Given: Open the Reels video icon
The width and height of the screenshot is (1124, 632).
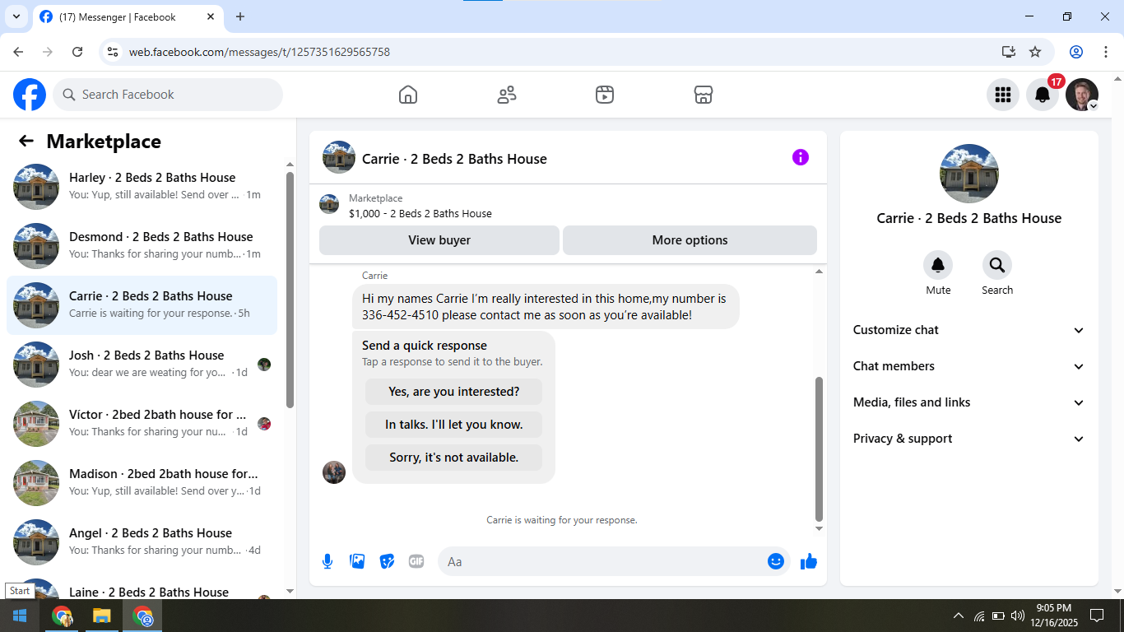Looking at the screenshot, I should click(x=605, y=95).
